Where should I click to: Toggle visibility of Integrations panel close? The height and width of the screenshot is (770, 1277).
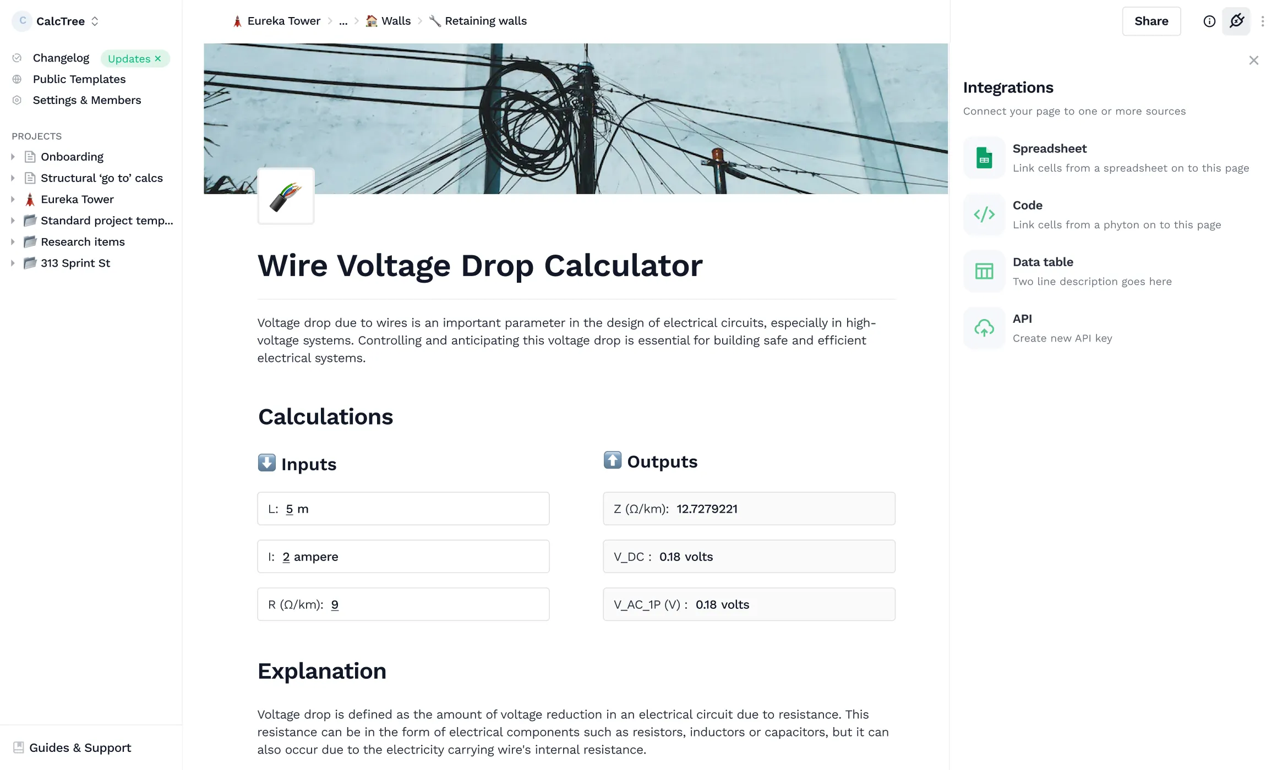tap(1254, 60)
